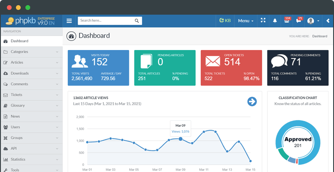Click the user avatar icon
This screenshot has height=172, width=334.
pyautogui.click(x=311, y=21)
